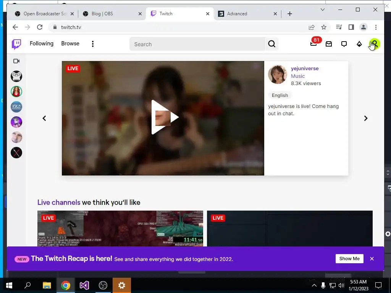
Task: Expand the followed channels camera icon
Action: (16, 61)
